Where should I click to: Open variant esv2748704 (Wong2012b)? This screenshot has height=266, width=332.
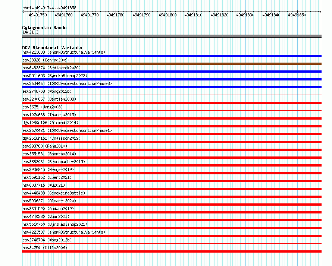[x=47, y=240]
